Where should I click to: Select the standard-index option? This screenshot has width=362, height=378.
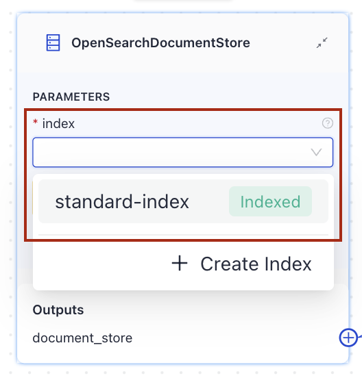click(184, 201)
